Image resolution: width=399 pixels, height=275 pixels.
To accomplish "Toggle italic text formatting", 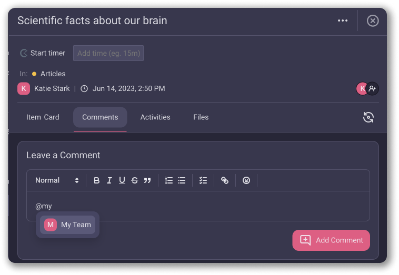I will [109, 180].
